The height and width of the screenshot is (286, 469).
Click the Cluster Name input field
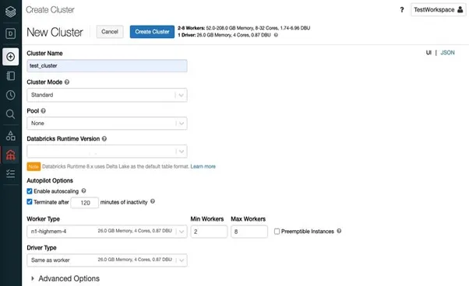pos(107,66)
